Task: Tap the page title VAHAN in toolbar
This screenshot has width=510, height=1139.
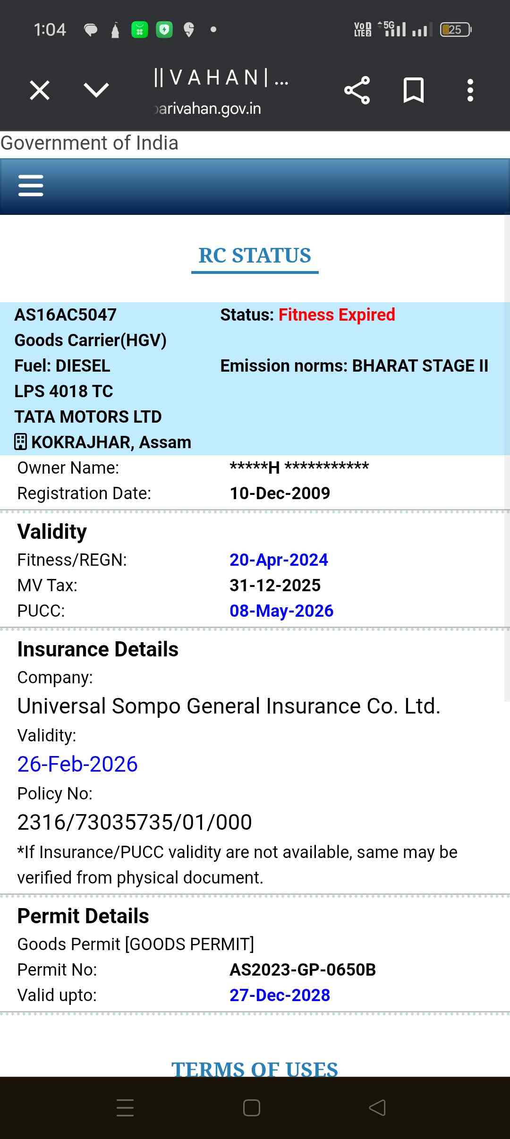Action: pos(220,77)
